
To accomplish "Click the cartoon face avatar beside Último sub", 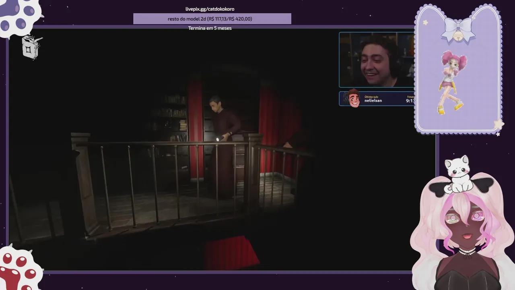I will click(x=354, y=98).
